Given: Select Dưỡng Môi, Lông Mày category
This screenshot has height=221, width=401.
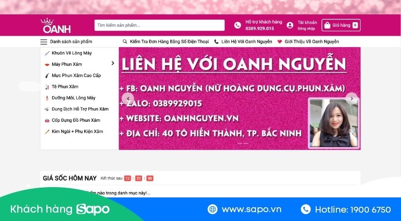Looking at the screenshot, I should point(73,98).
